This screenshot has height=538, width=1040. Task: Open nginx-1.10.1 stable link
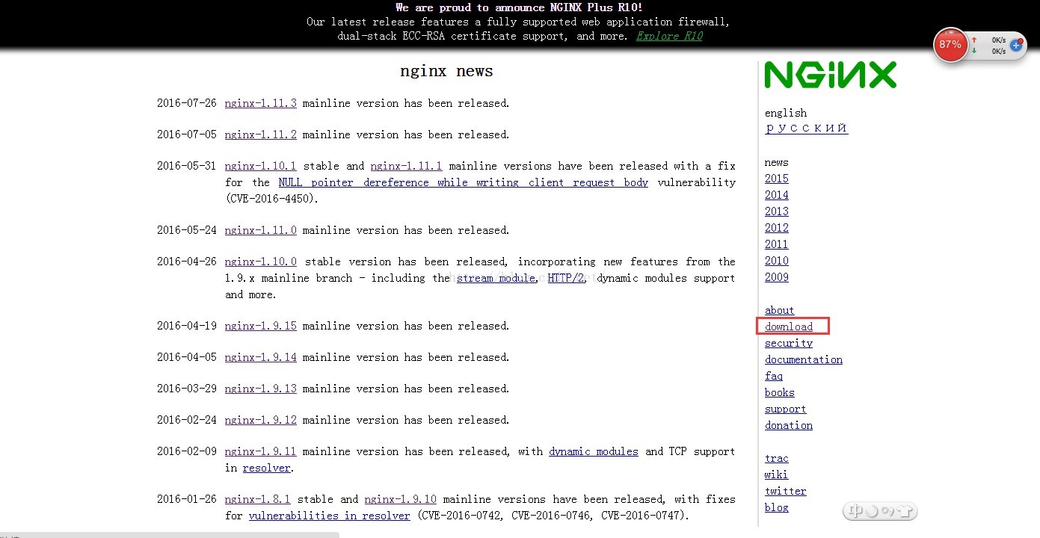[260, 166]
